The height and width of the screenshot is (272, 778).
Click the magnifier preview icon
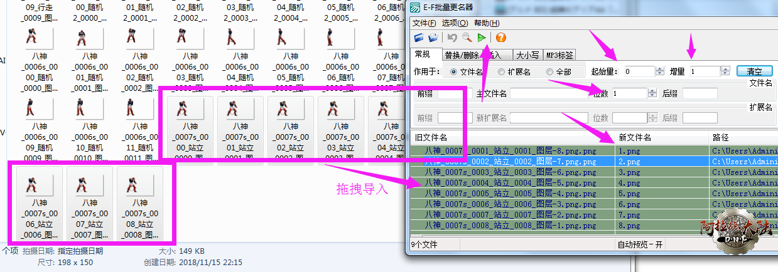tap(467, 38)
